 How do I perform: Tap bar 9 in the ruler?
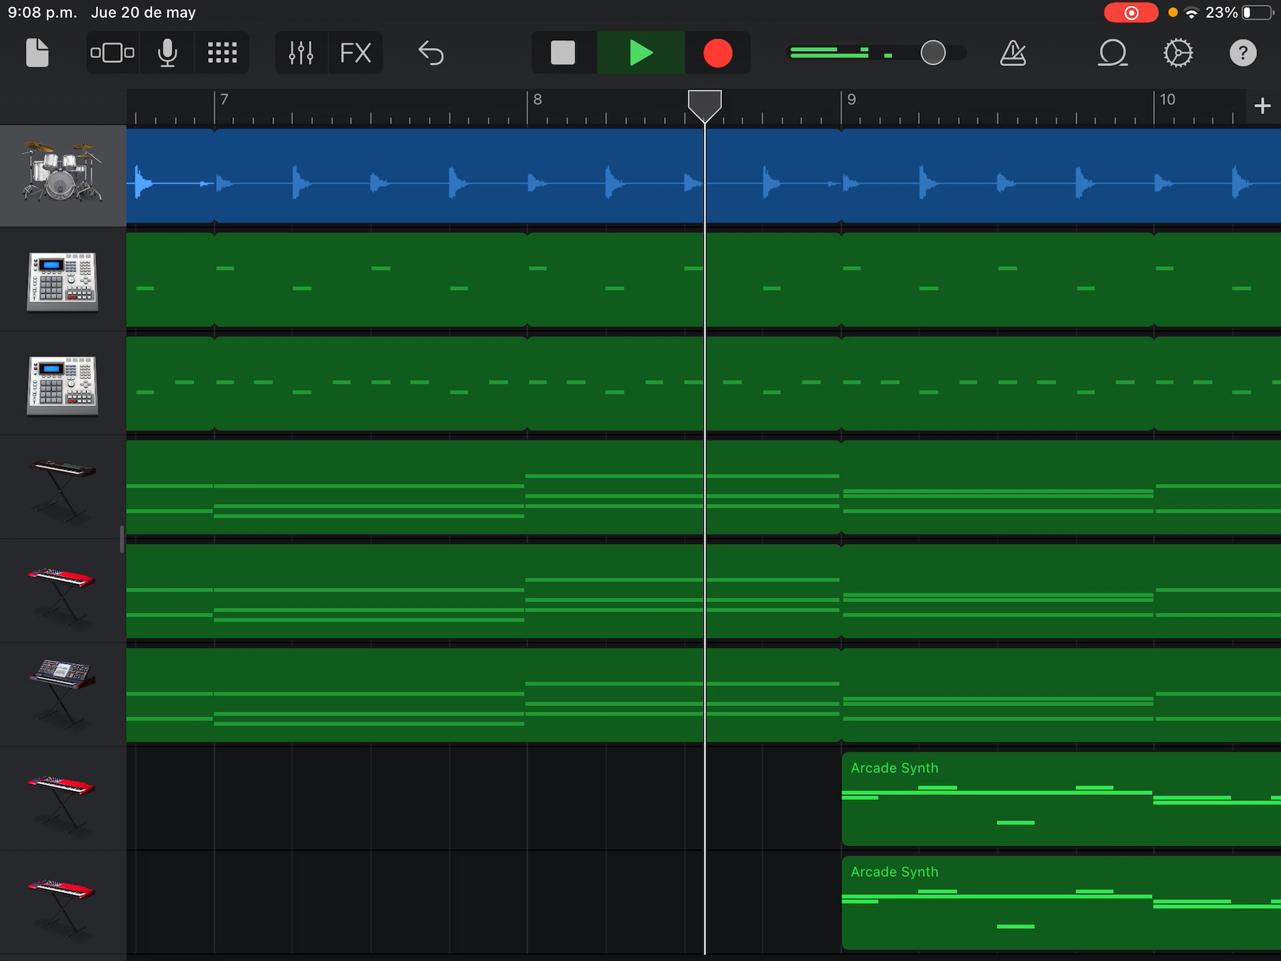click(x=851, y=99)
